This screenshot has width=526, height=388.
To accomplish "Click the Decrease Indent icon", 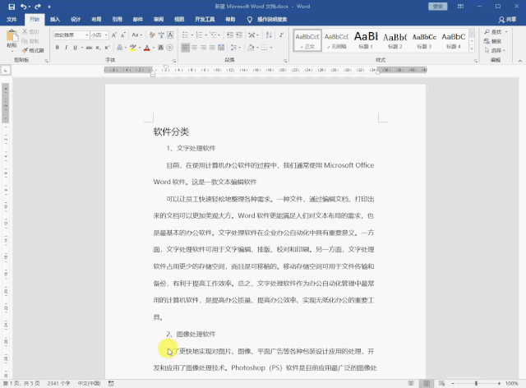I will (230, 35).
